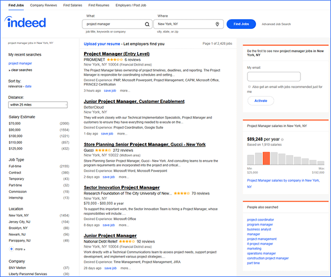This screenshot has height=277, width=331.
Task: Open Find Resumes tab
Action: coord(99,5)
